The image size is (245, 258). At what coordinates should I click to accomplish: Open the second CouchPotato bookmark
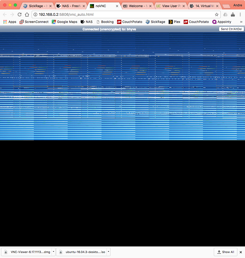(x=196, y=22)
